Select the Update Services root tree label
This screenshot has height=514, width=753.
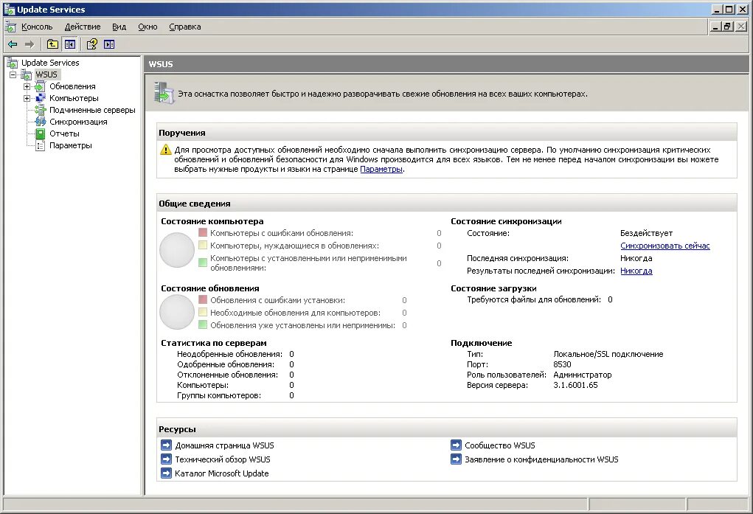pos(50,63)
